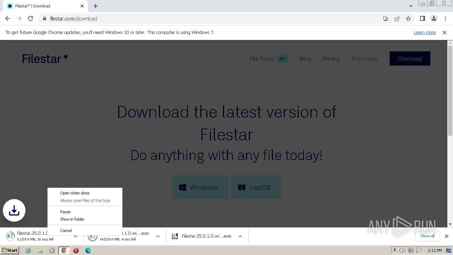Screen dimensions: 453x255
Task: Click the Filestar logo
Action: (x=45, y=58)
